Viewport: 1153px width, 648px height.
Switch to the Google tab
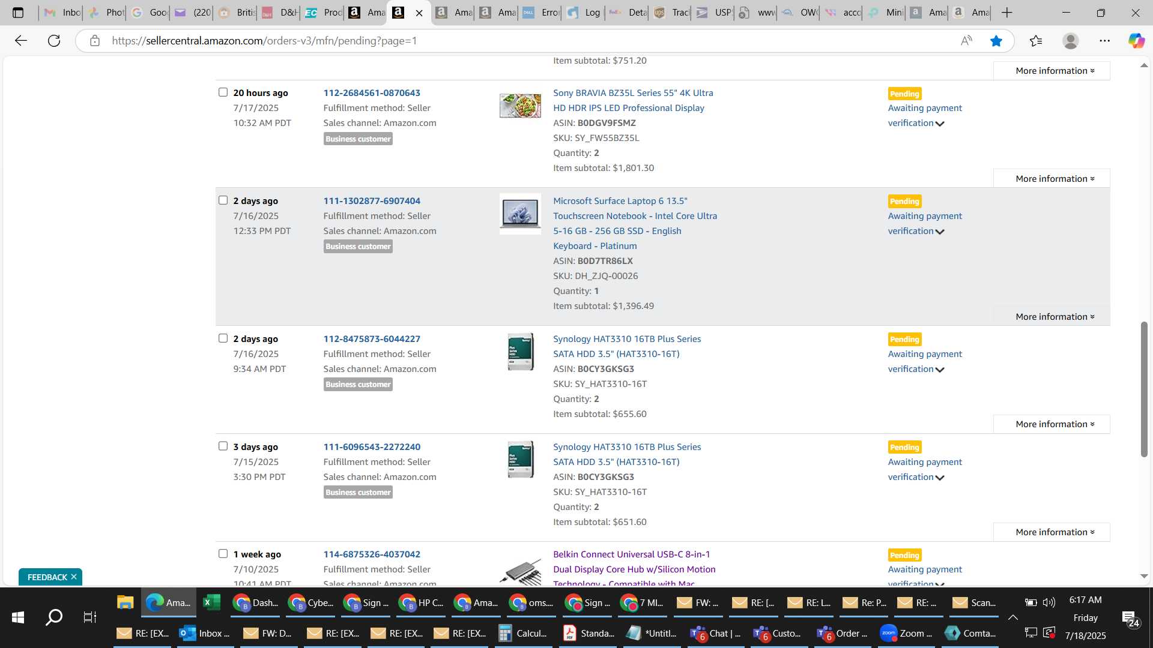click(150, 13)
